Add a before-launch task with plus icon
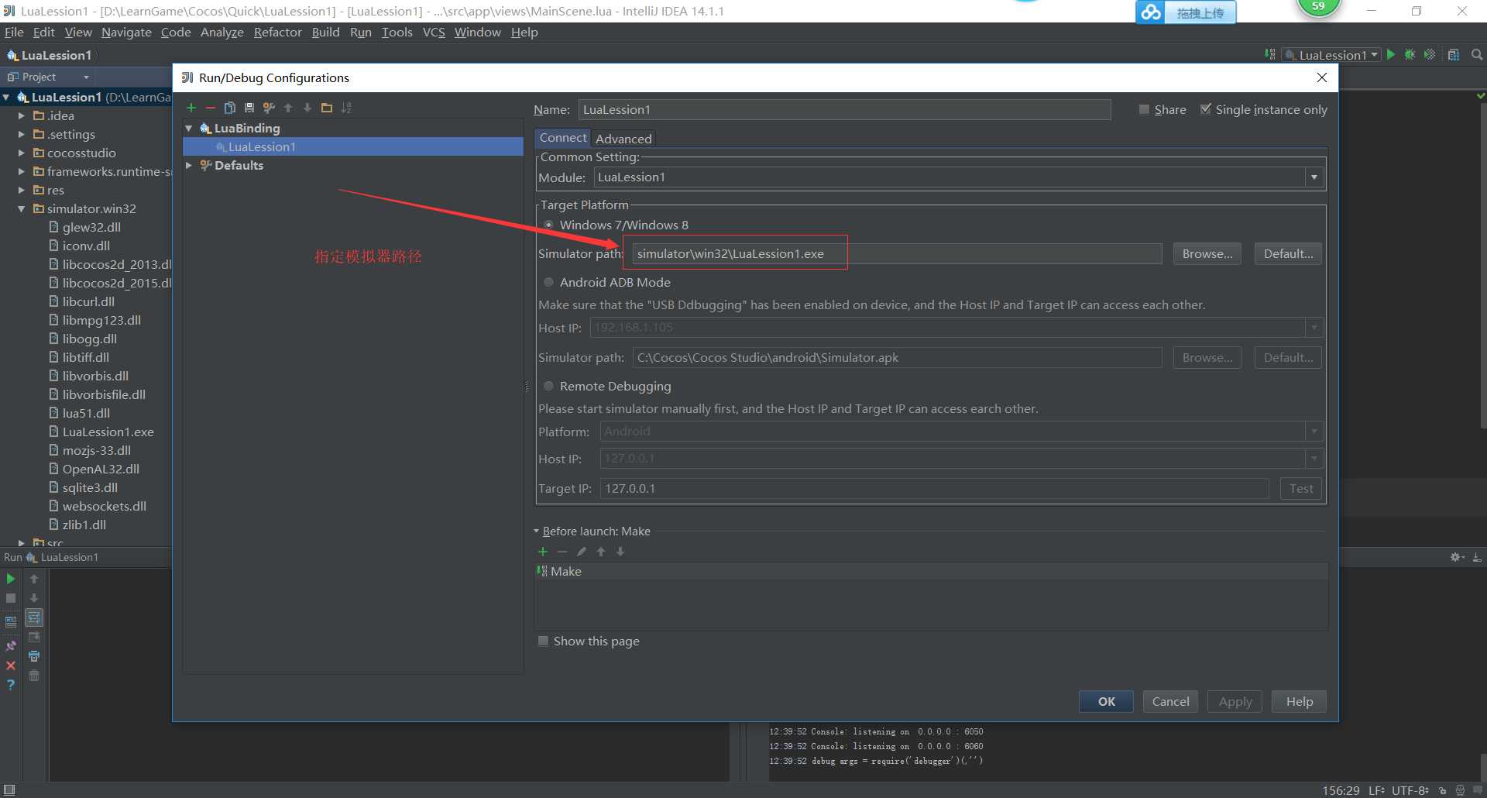 543,552
